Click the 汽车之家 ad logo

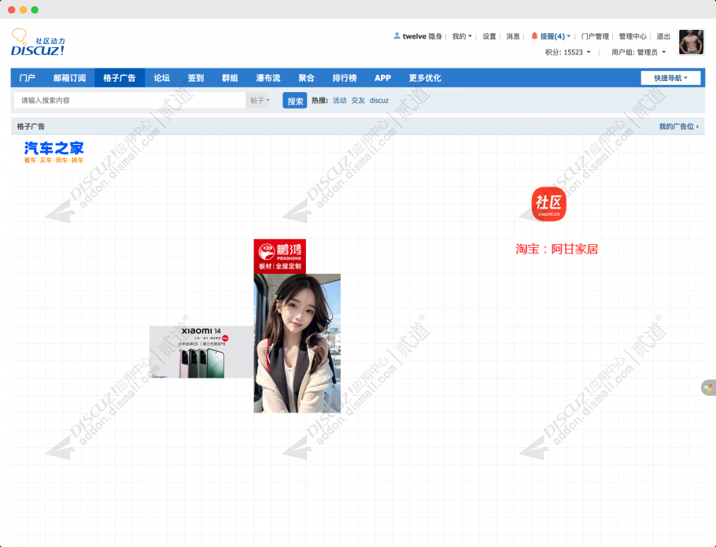54,152
